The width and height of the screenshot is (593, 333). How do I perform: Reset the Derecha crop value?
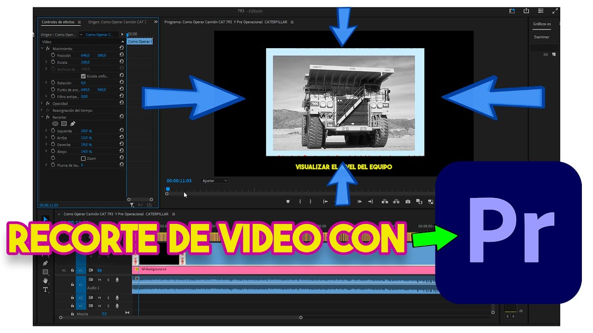[121, 145]
